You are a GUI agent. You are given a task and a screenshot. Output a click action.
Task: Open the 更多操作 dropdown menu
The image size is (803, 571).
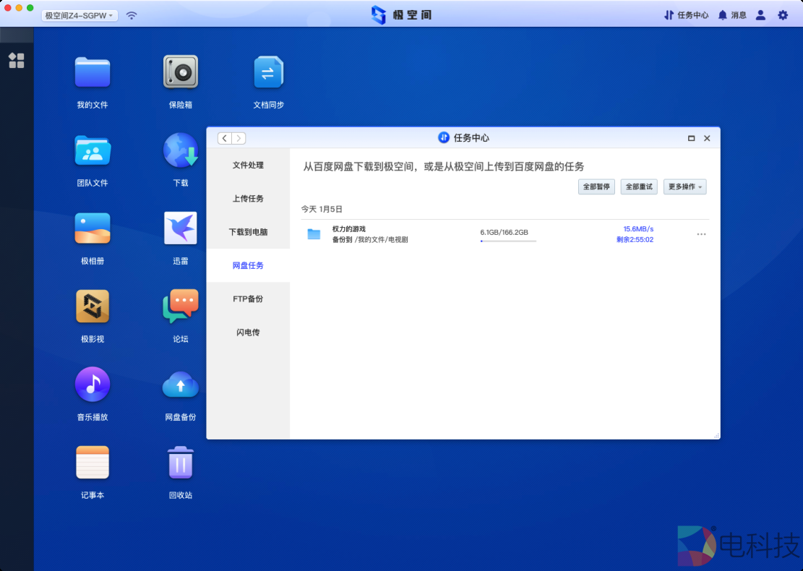pos(684,186)
